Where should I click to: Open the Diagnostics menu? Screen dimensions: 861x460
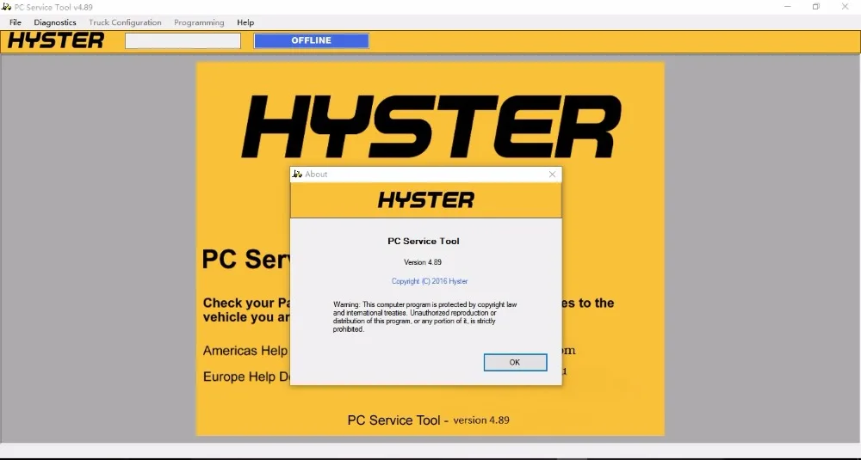[x=55, y=22]
